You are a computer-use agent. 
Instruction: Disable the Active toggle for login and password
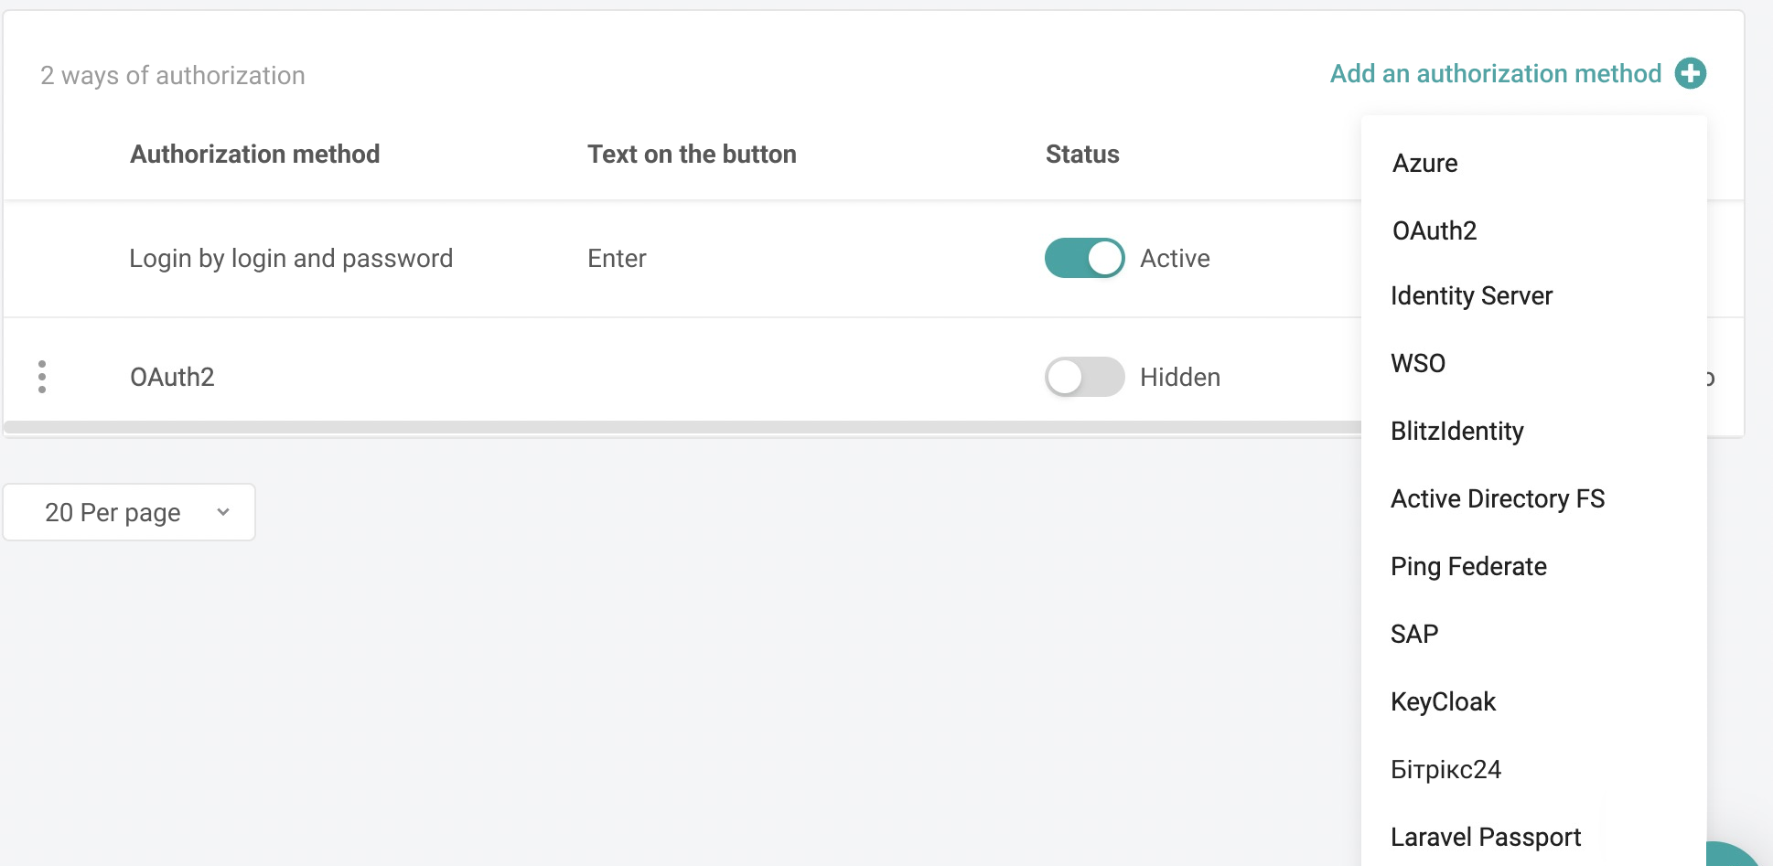[1084, 258]
